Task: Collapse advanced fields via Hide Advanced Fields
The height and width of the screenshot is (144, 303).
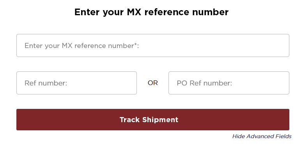Action: (x=262, y=136)
